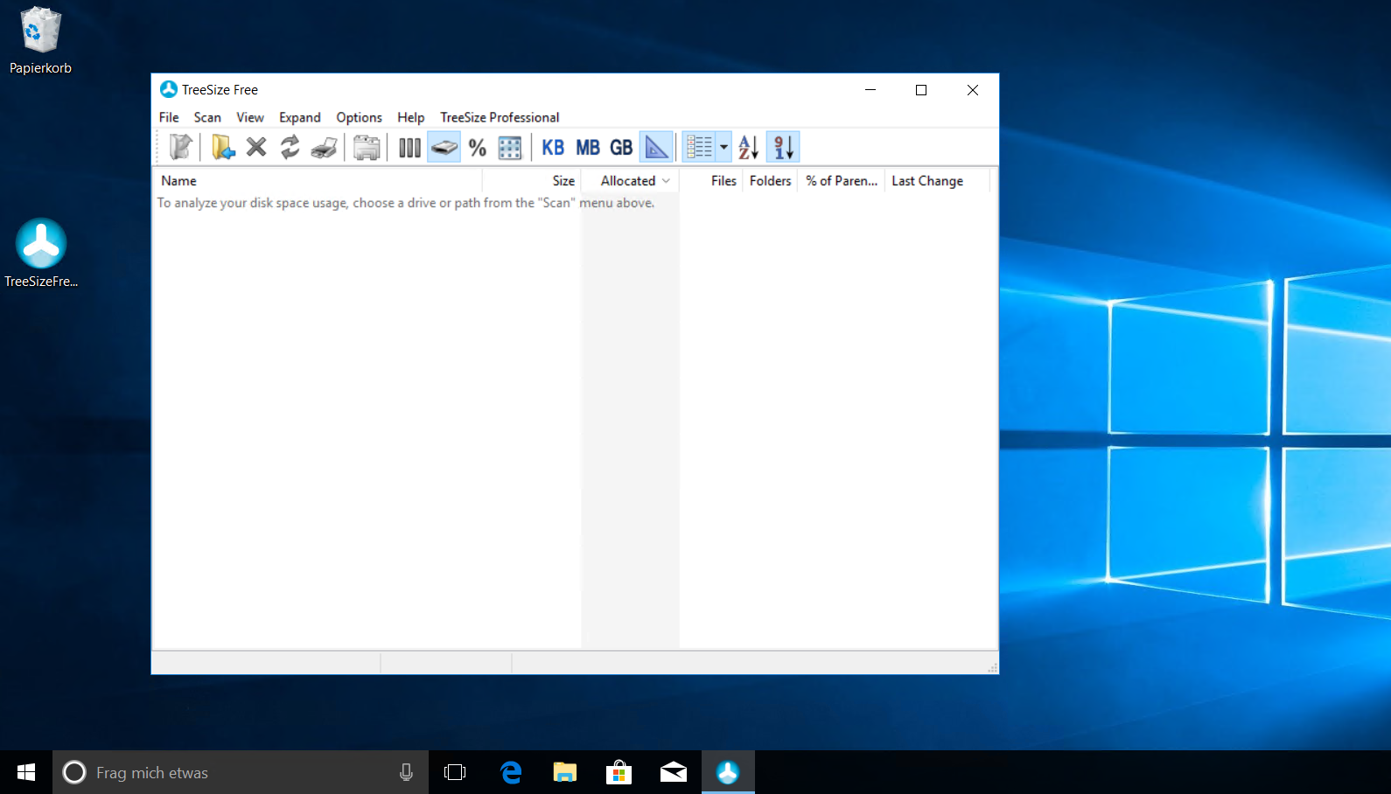Screen dimensions: 1391x794
Task: Open the TreeSize Professional menu
Action: click(500, 117)
